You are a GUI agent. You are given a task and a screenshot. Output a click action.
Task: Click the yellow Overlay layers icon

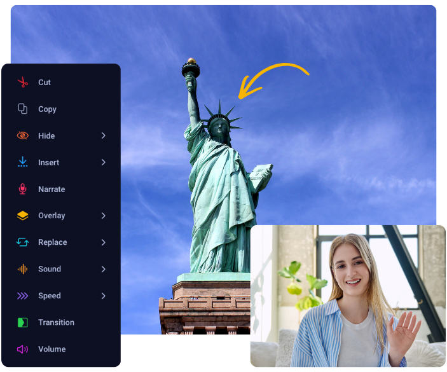(22, 216)
